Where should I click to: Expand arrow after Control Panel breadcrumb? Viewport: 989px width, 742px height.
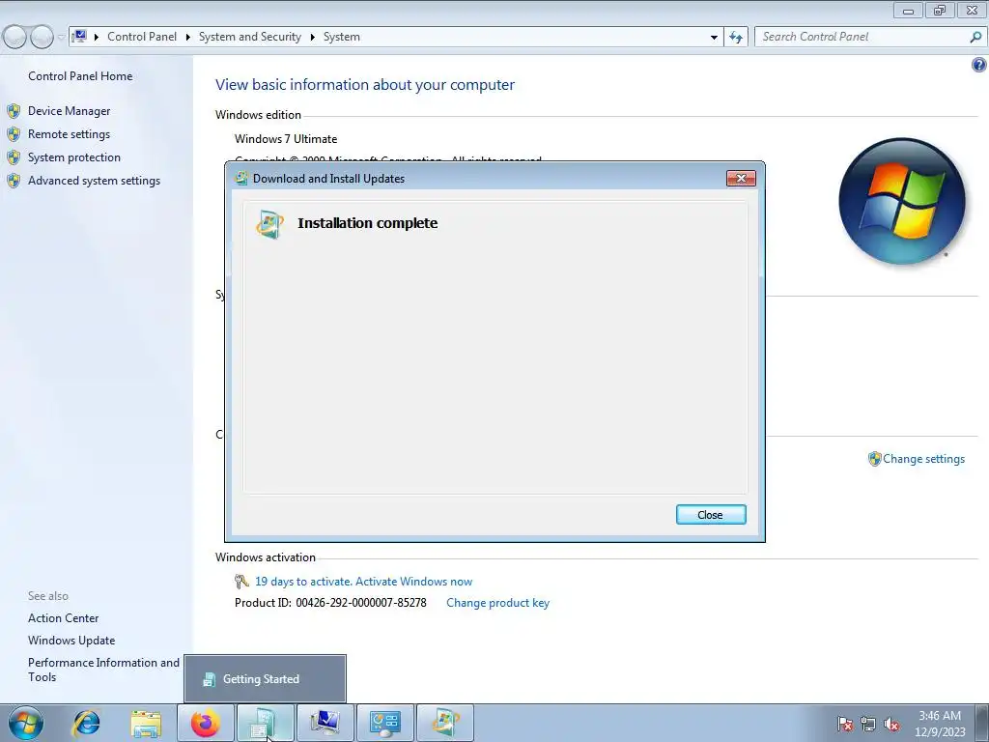click(x=188, y=38)
